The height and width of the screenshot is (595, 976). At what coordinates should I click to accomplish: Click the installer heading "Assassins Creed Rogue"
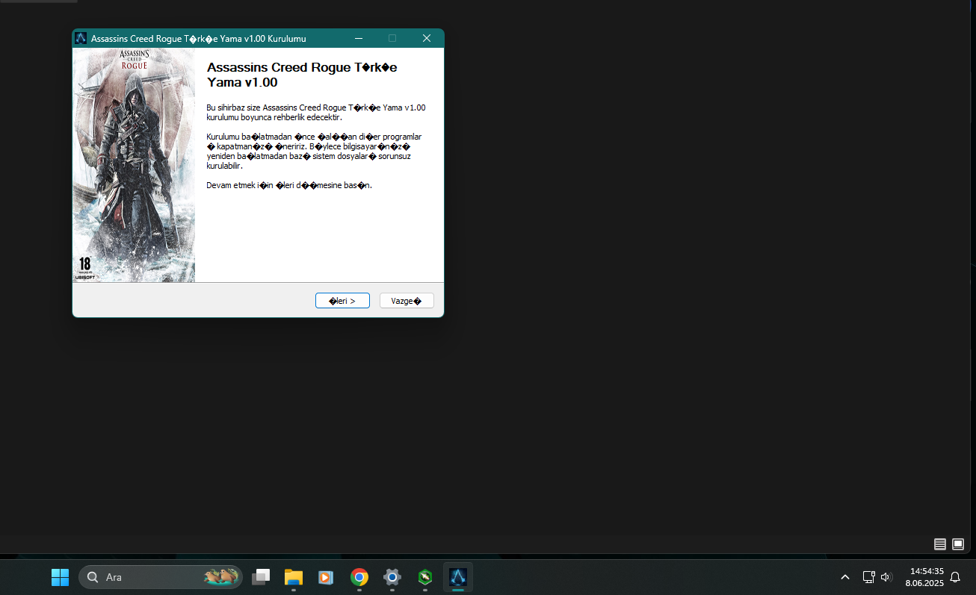point(302,75)
